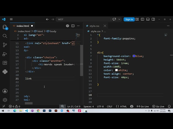The height and width of the screenshot is (129, 173).
Task: Open File Explorer from taskbar
Action: [21, 111]
